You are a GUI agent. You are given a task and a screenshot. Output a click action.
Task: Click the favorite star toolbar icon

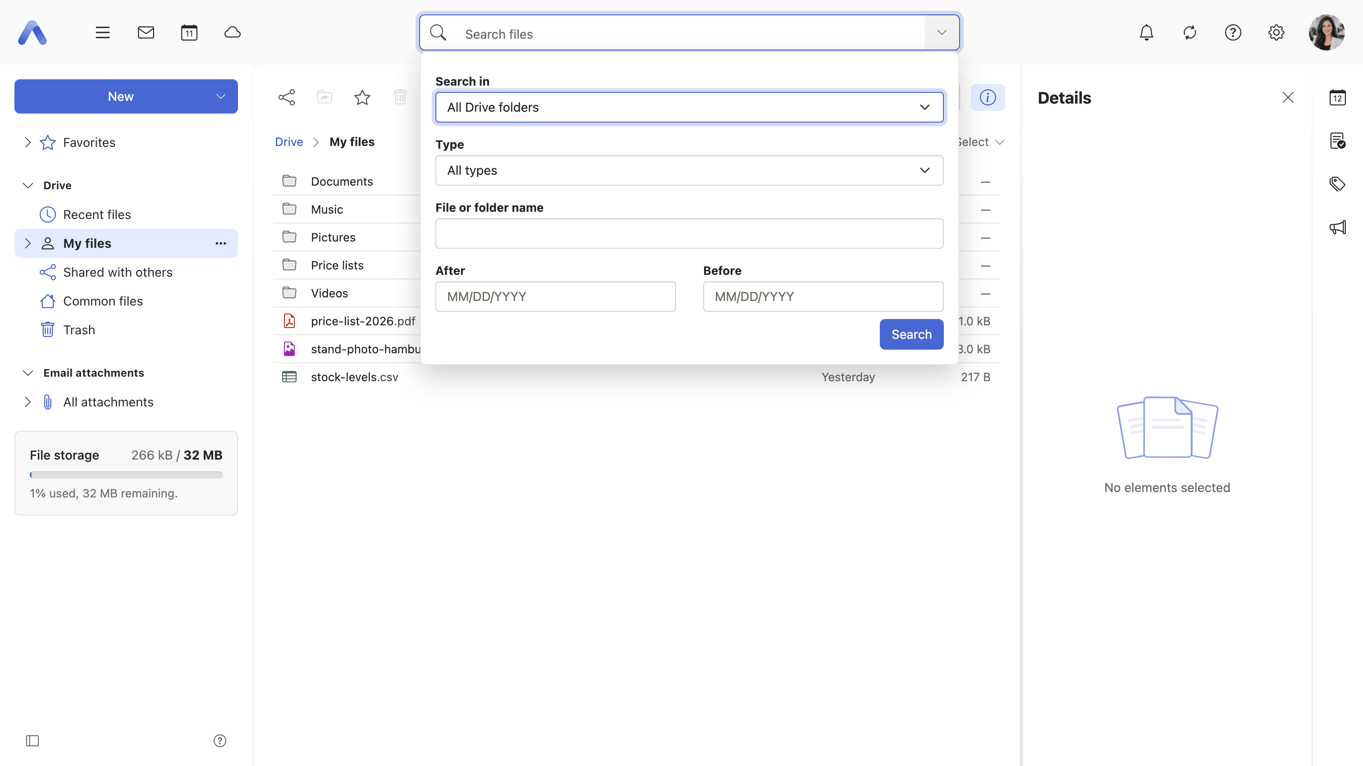click(362, 97)
